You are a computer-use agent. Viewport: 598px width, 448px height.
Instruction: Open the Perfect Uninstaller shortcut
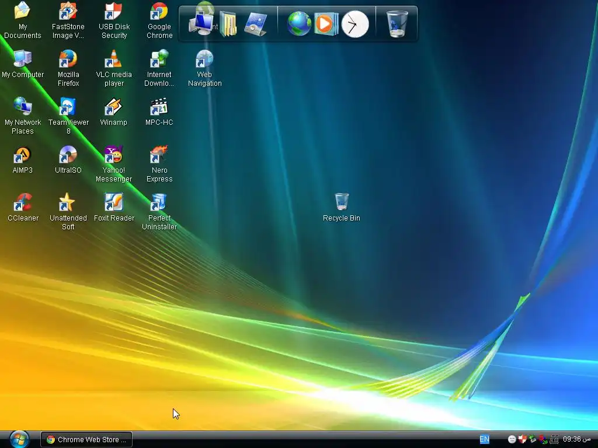pyautogui.click(x=159, y=211)
